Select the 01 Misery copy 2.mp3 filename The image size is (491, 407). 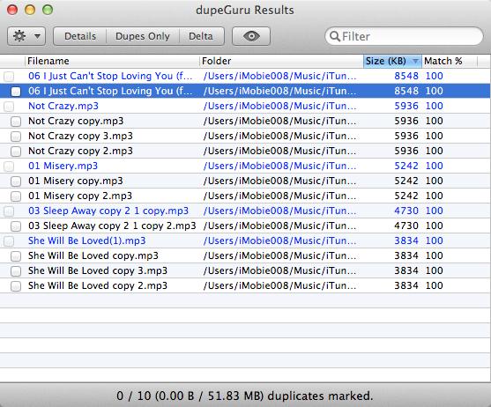click(x=80, y=196)
